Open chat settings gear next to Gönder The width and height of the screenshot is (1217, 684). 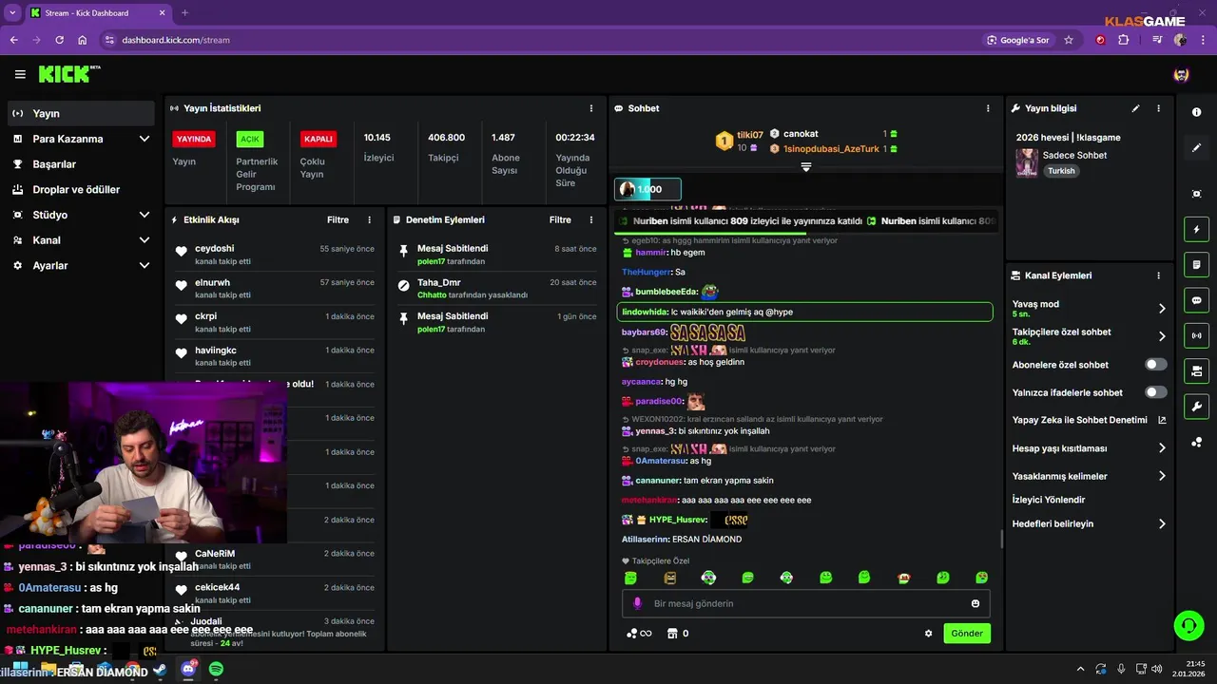click(929, 634)
